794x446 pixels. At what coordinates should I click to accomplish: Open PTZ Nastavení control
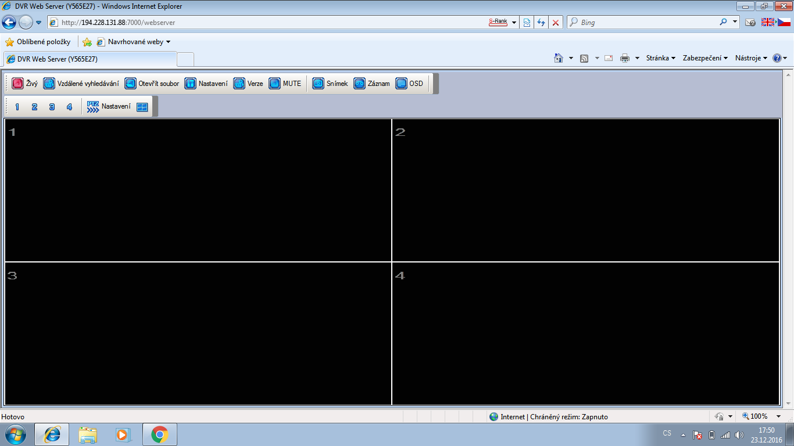(109, 107)
